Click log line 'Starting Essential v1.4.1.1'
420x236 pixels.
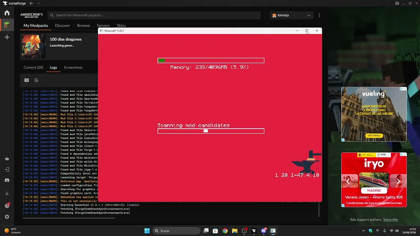[81, 205]
